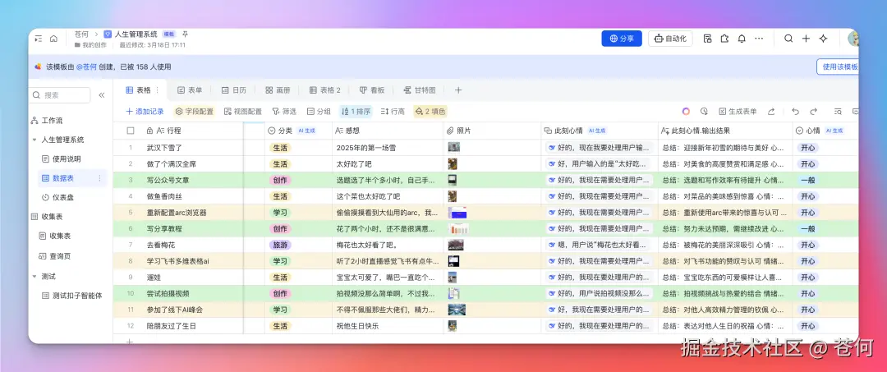Follow the @苍何 creator link
Image resolution: width=887 pixels, height=372 pixels.
click(86, 67)
